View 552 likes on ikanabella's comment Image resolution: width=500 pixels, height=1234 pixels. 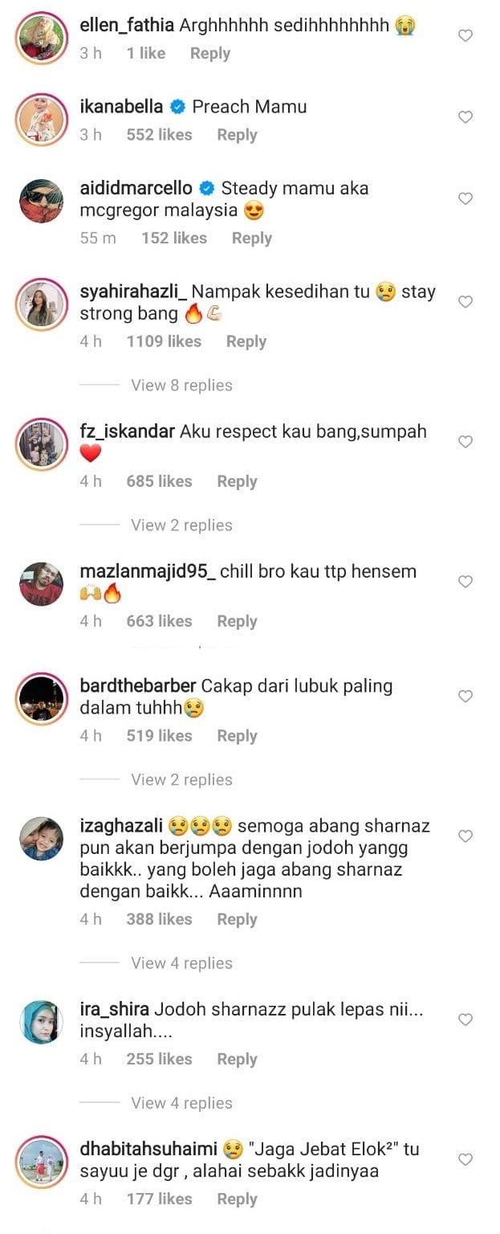click(x=159, y=134)
